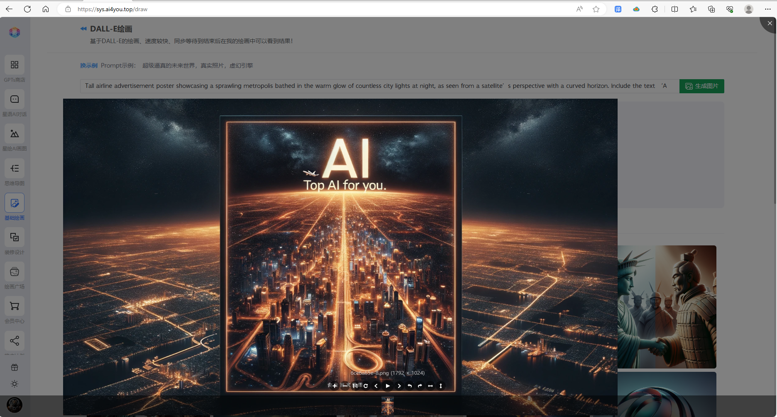Open the 思维导图 mind map tool

tap(15, 172)
